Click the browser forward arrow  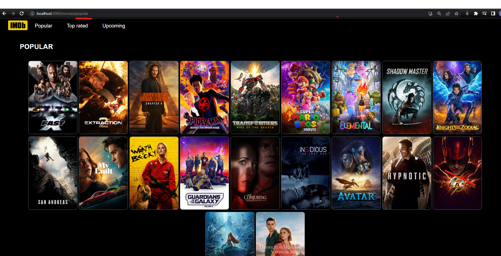[13, 13]
